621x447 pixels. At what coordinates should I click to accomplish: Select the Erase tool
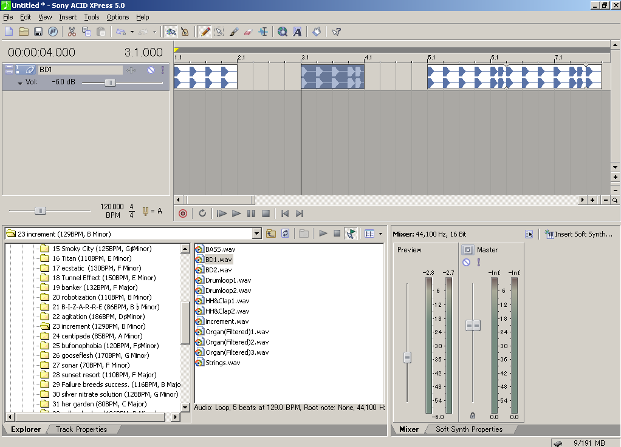[248, 32]
